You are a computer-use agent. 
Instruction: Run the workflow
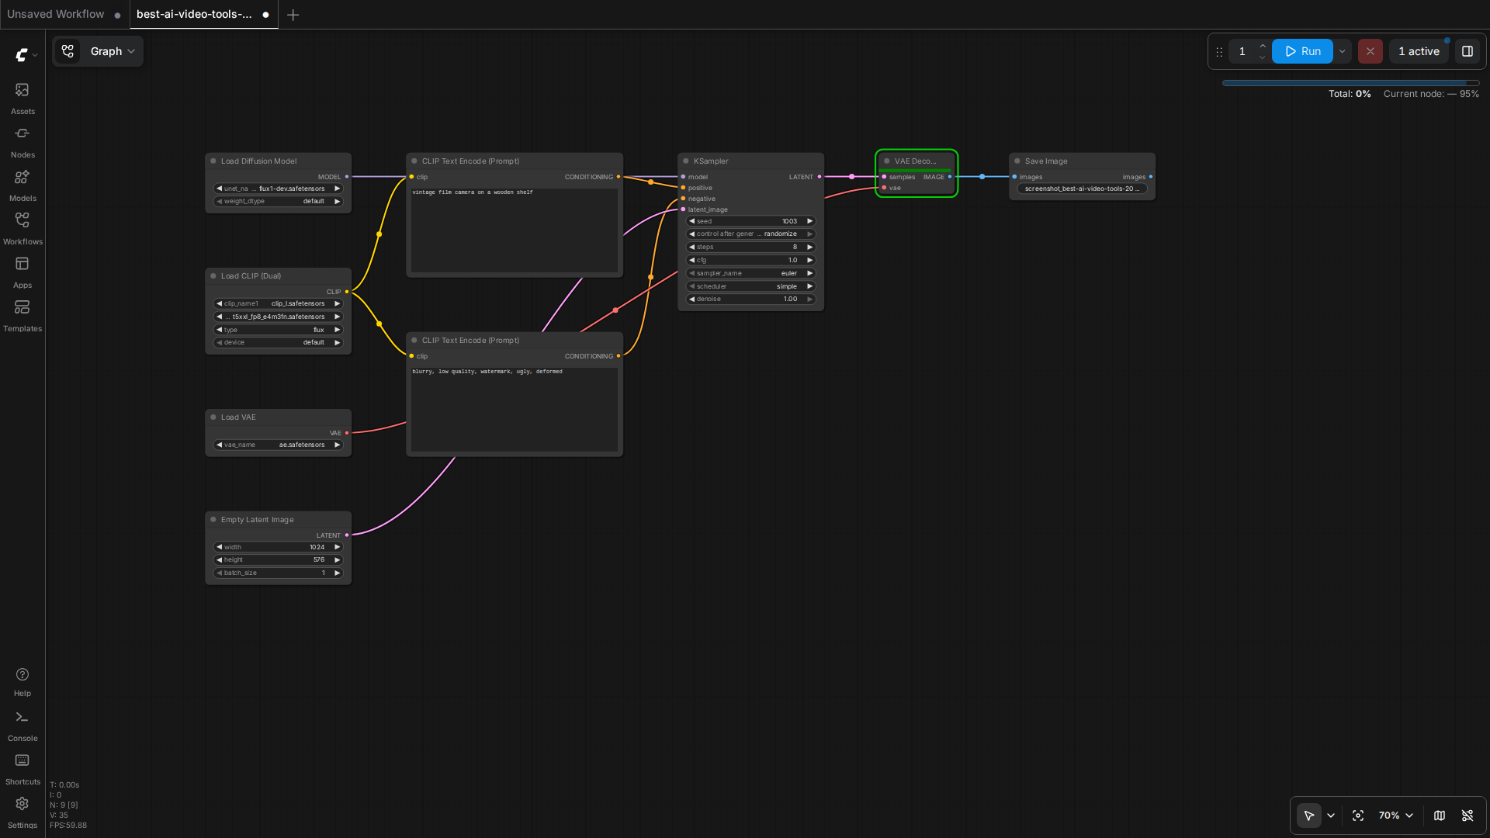[x=1302, y=51]
